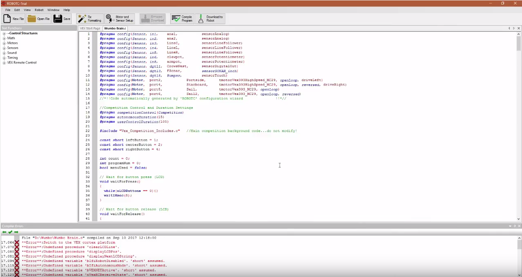The width and height of the screenshot is (522, 277).
Task: Click error icon for 'Switch to the VEX cortex platform'
Action: click(17, 242)
